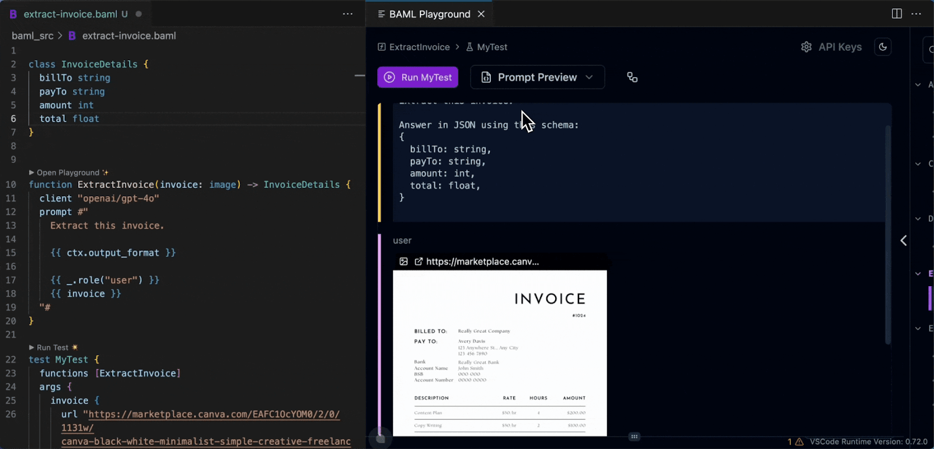Image resolution: width=934 pixels, height=449 pixels.
Task: Place cursor on 'total float' code line
Action: pyautogui.click(x=69, y=119)
